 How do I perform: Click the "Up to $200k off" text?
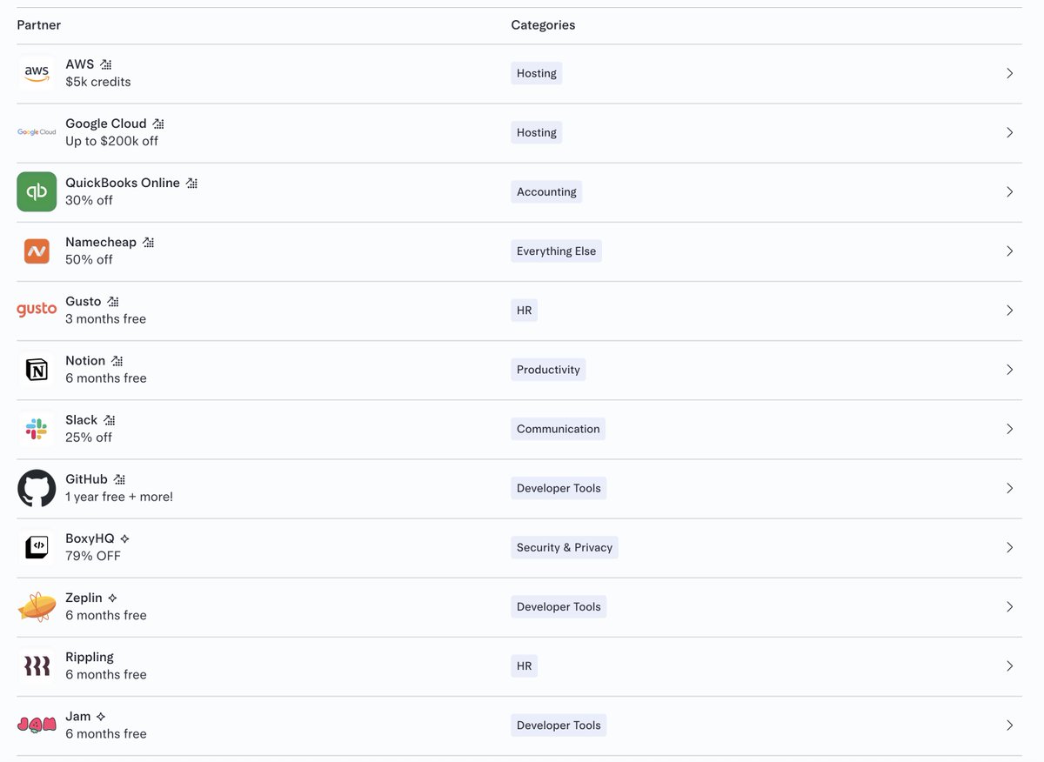(x=112, y=141)
